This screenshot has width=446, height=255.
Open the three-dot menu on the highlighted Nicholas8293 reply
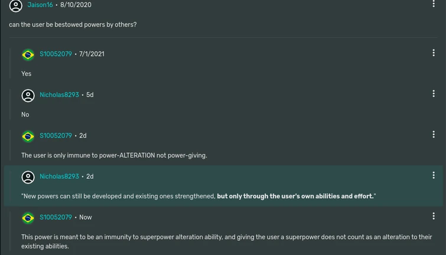point(434,175)
